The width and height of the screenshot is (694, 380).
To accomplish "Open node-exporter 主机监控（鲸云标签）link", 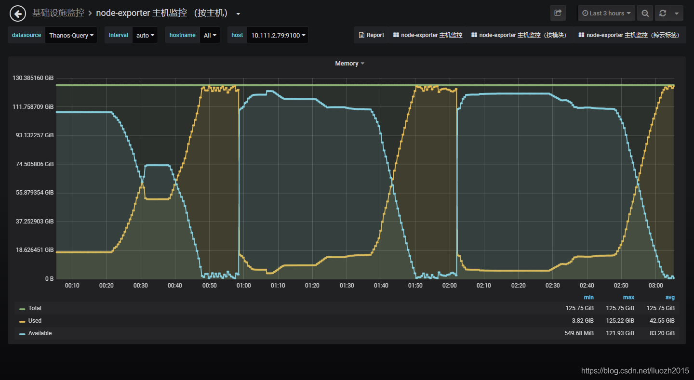I will pyautogui.click(x=629, y=35).
